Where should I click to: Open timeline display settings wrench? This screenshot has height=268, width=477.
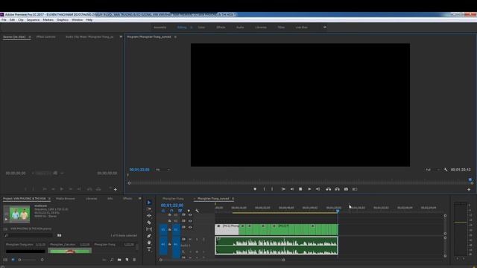(197, 211)
